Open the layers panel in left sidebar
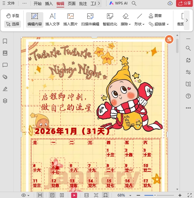 tap(5, 101)
